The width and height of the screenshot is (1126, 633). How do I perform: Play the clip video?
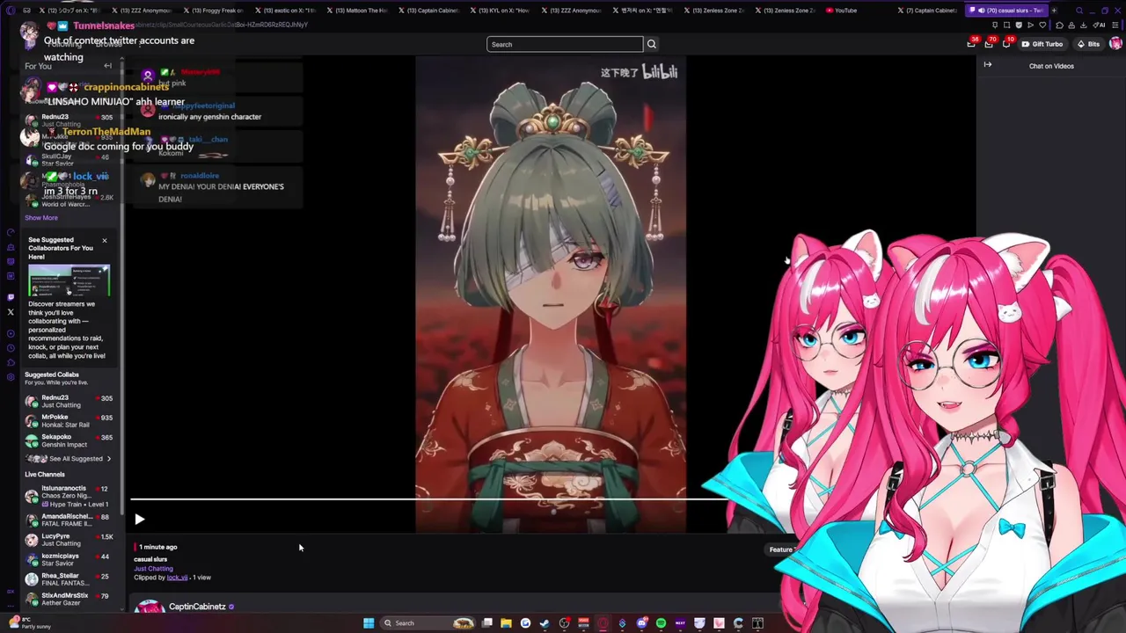139,520
